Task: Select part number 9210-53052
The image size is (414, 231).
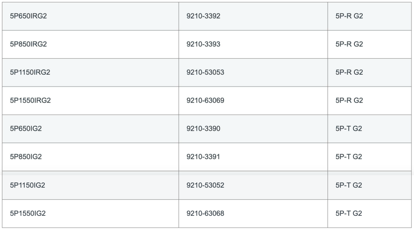Action: click(x=205, y=185)
